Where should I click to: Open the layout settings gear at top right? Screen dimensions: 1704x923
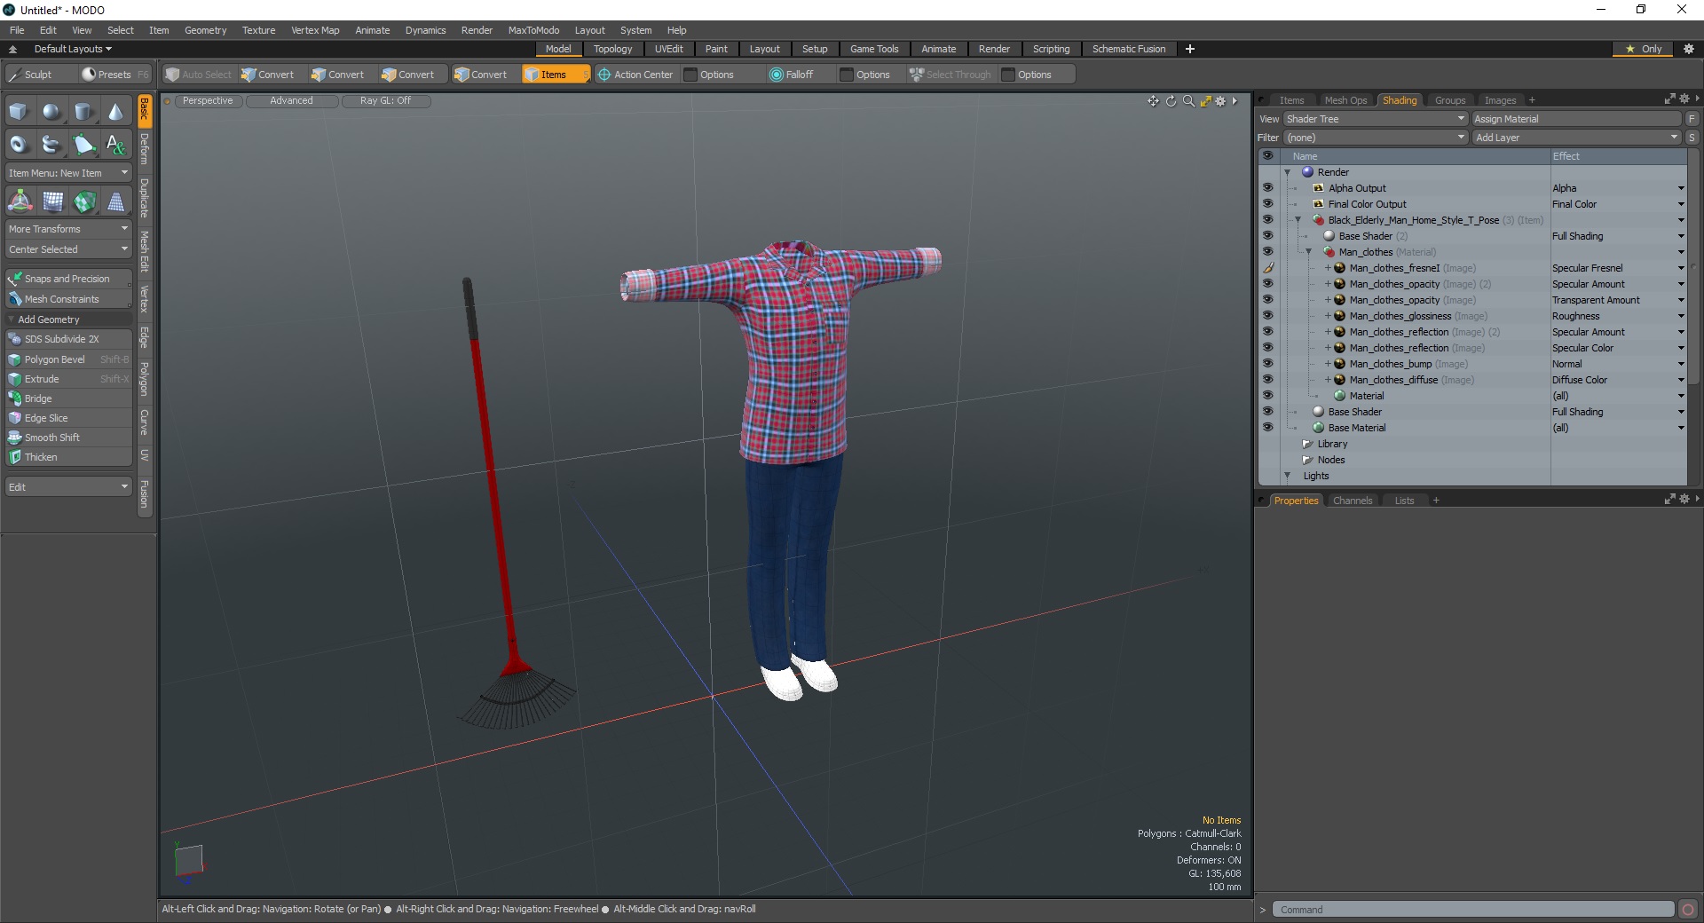pyautogui.click(x=1689, y=49)
